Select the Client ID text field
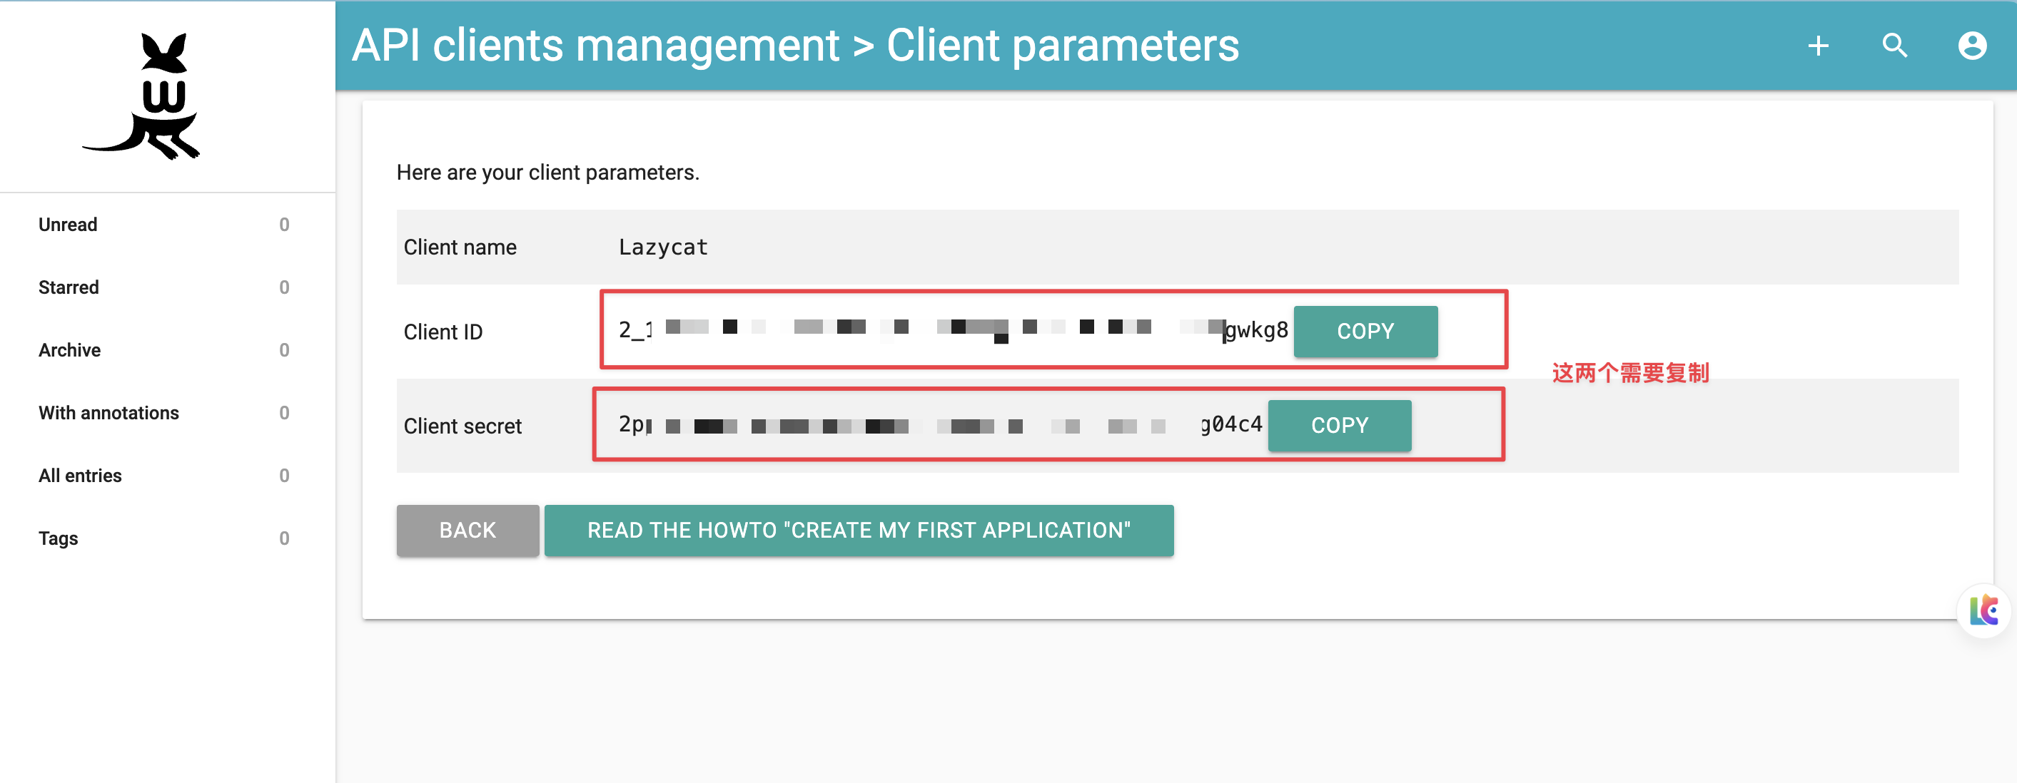2017x783 pixels. click(953, 330)
